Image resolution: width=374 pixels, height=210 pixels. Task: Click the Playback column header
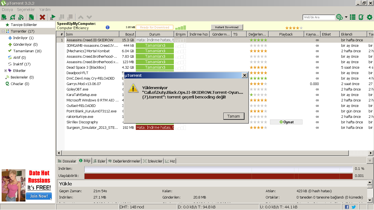(286, 34)
